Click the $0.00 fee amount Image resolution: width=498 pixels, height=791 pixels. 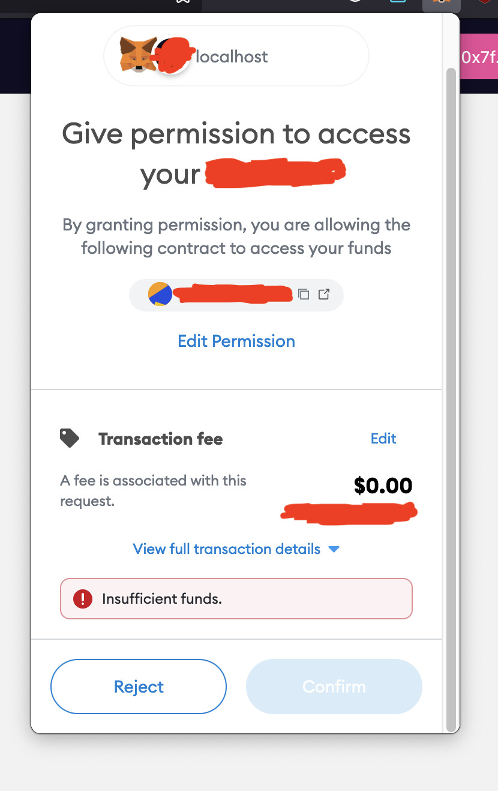pos(383,486)
